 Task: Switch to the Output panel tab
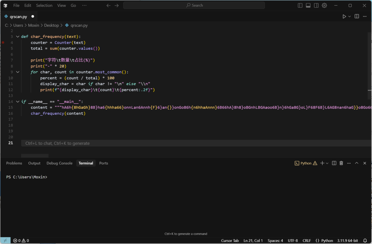pos(34,163)
